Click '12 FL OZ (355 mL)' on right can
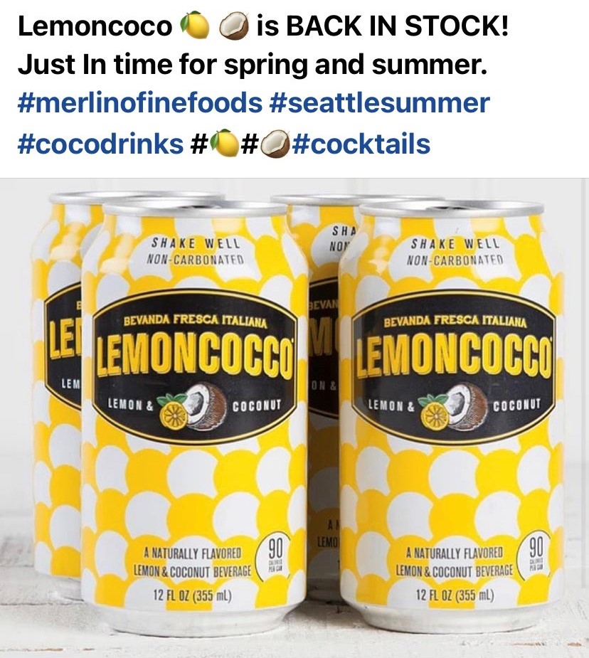 coord(455,595)
